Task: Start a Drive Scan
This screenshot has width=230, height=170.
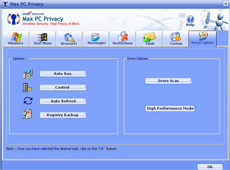Action: pos(168,81)
